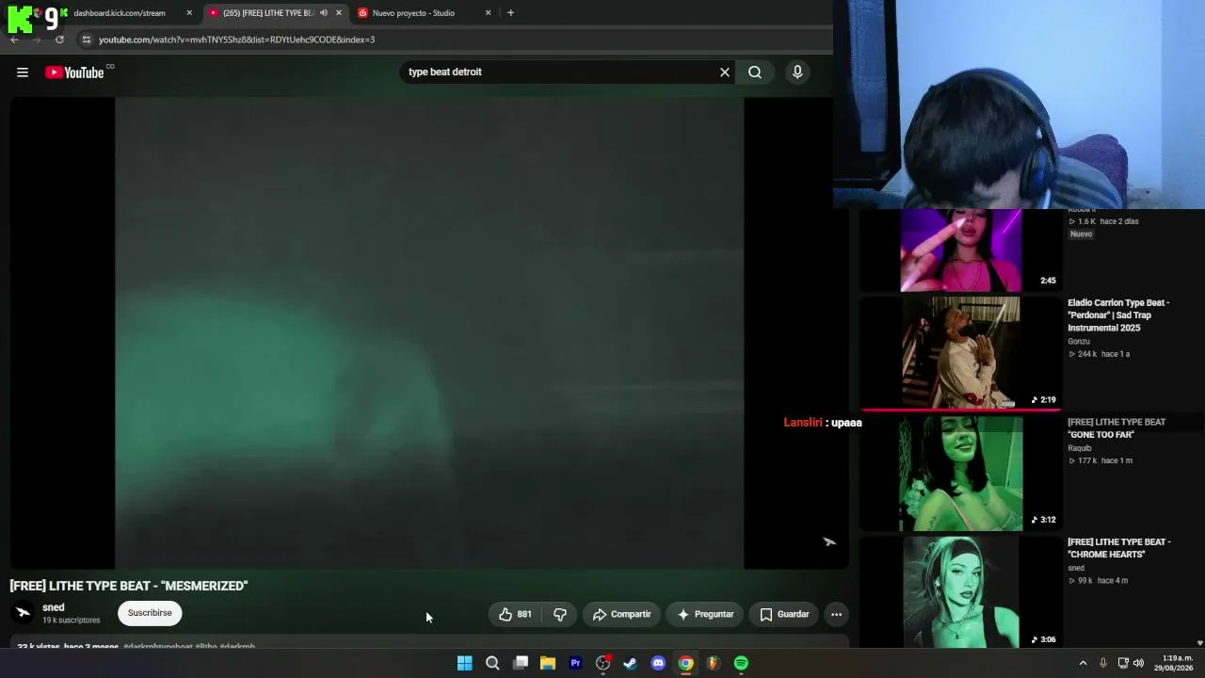The image size is (1205, 678).
Task: Open 'GONE TOO FAR' video title link
Action: (1117, 428)
